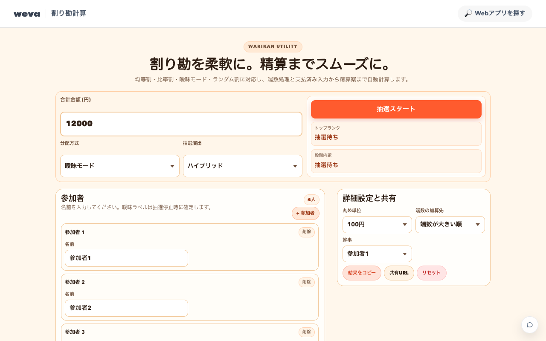Click the 参加者 section heading
This screenshot has height=341, width=546.
pyautogui.click(x=73, y=198)
